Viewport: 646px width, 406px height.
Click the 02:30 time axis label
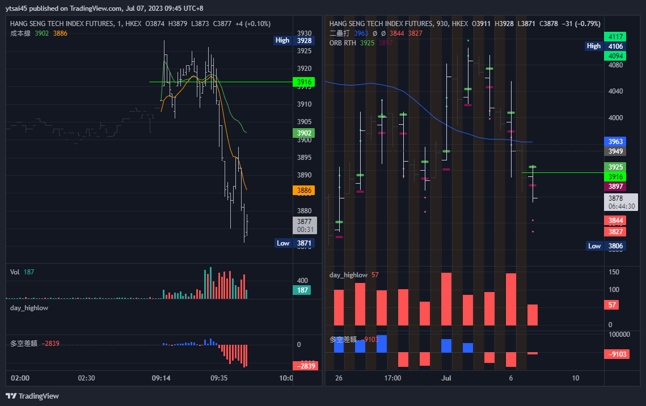pos(87,378)
